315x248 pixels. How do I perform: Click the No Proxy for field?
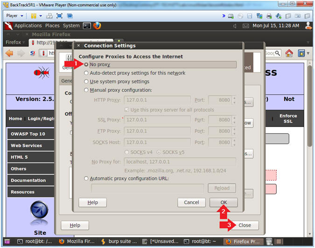[x=180, y=162]
